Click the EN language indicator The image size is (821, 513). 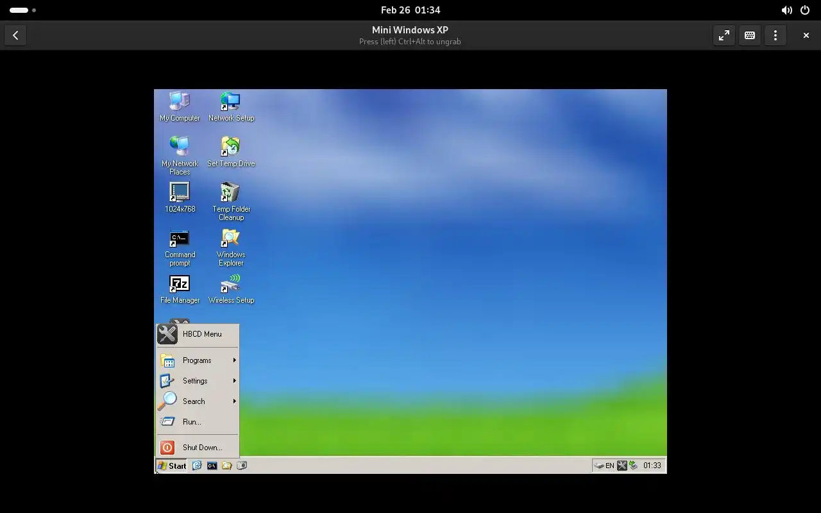click(x=610, y=466)
